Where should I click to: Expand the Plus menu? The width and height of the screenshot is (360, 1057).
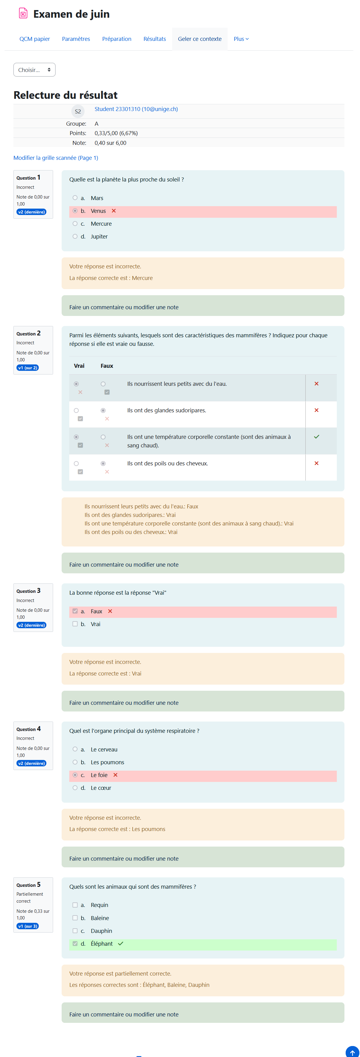[241, 39]
